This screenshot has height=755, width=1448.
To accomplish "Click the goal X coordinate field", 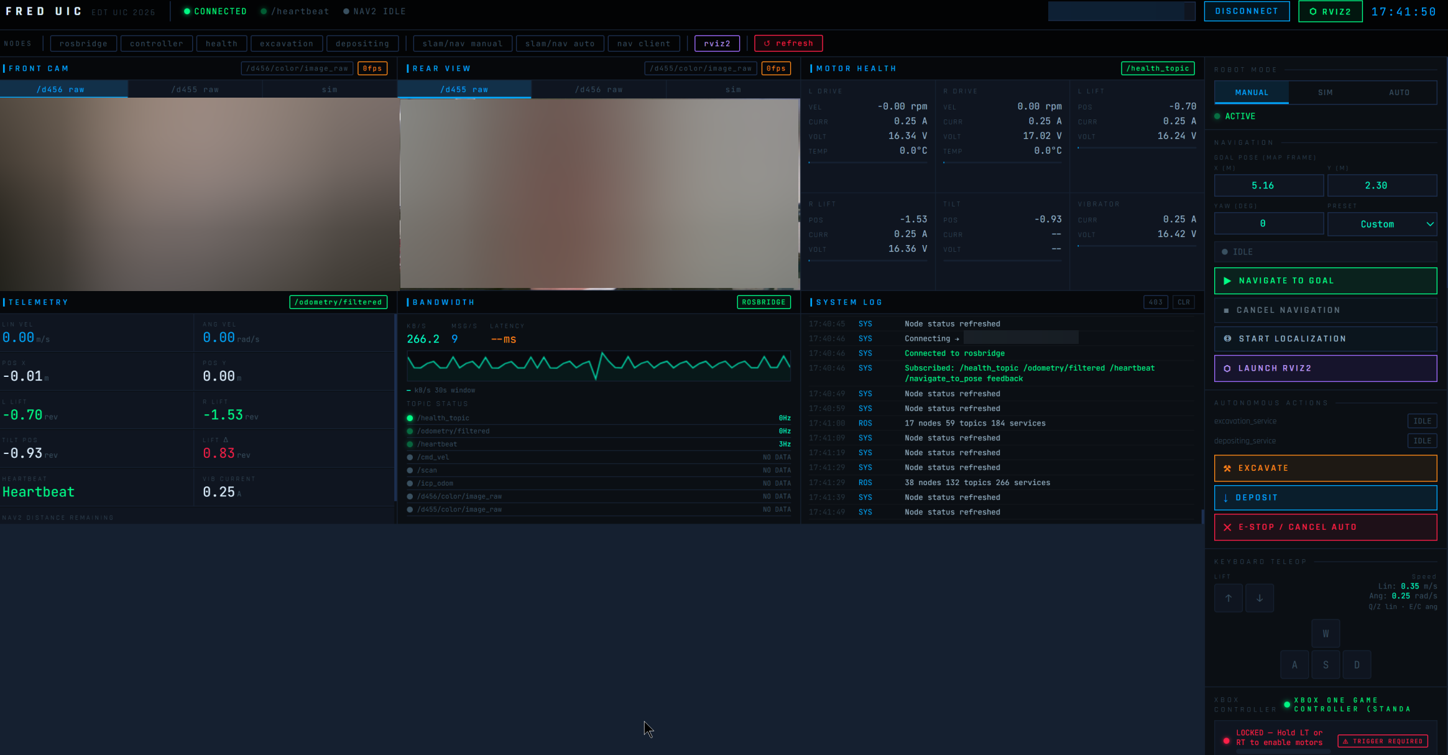I will (1268, 185).
